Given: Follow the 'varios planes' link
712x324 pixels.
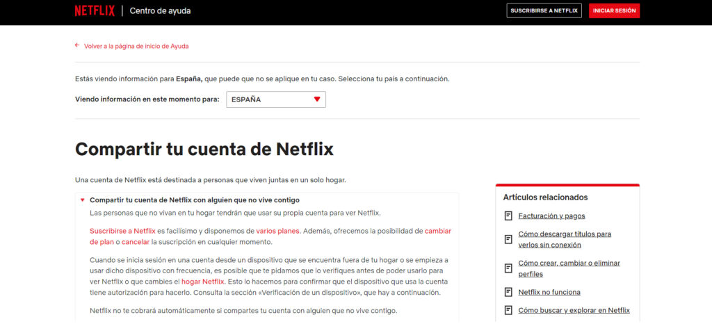Looking at the screenshot, I should click(277, 231).
